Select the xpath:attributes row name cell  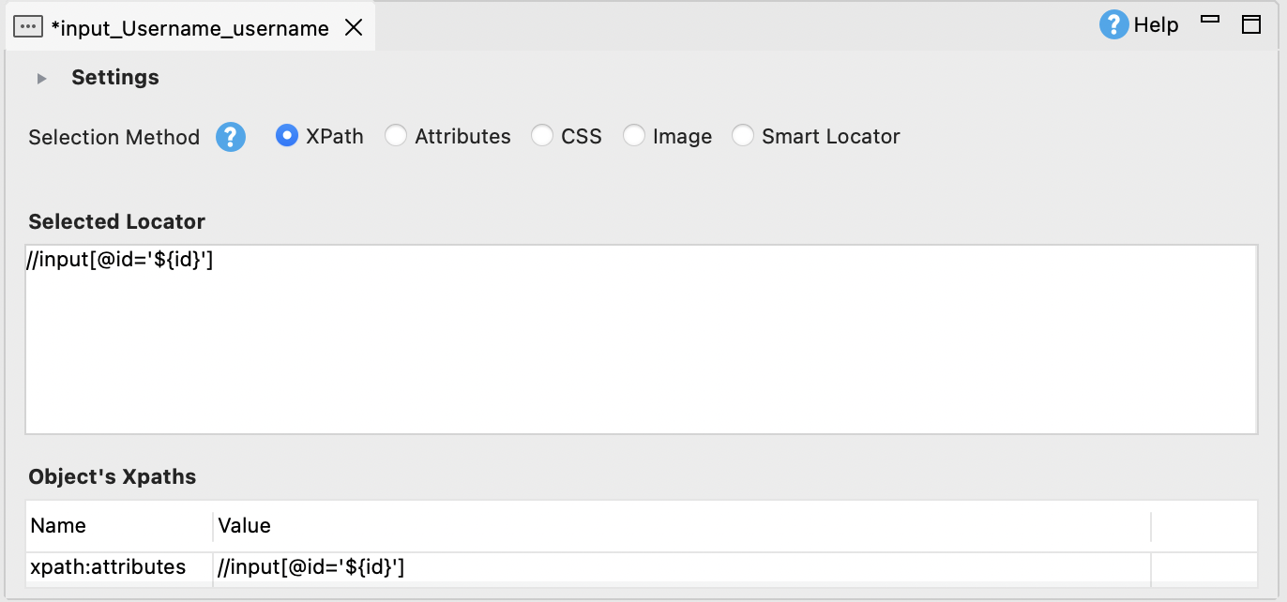[x=108, y=567]
